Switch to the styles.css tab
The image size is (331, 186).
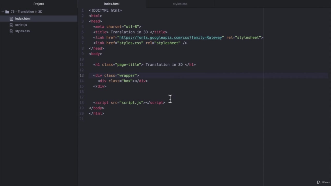pyautogui.click(x=180, y=4)
